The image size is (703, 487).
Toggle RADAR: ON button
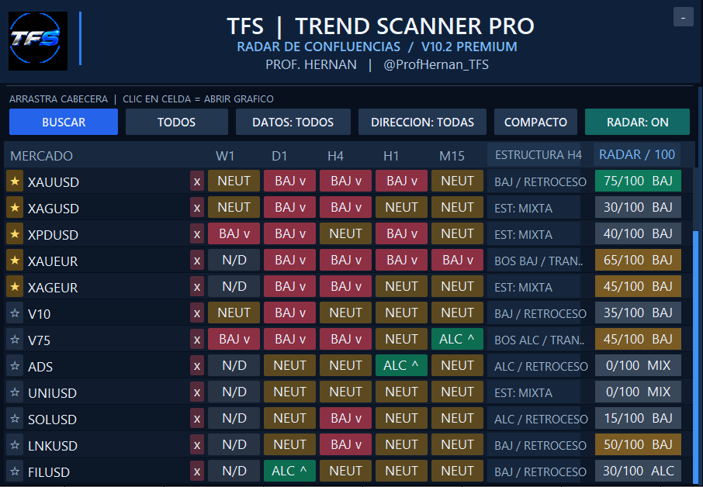[x=637, y=122]
